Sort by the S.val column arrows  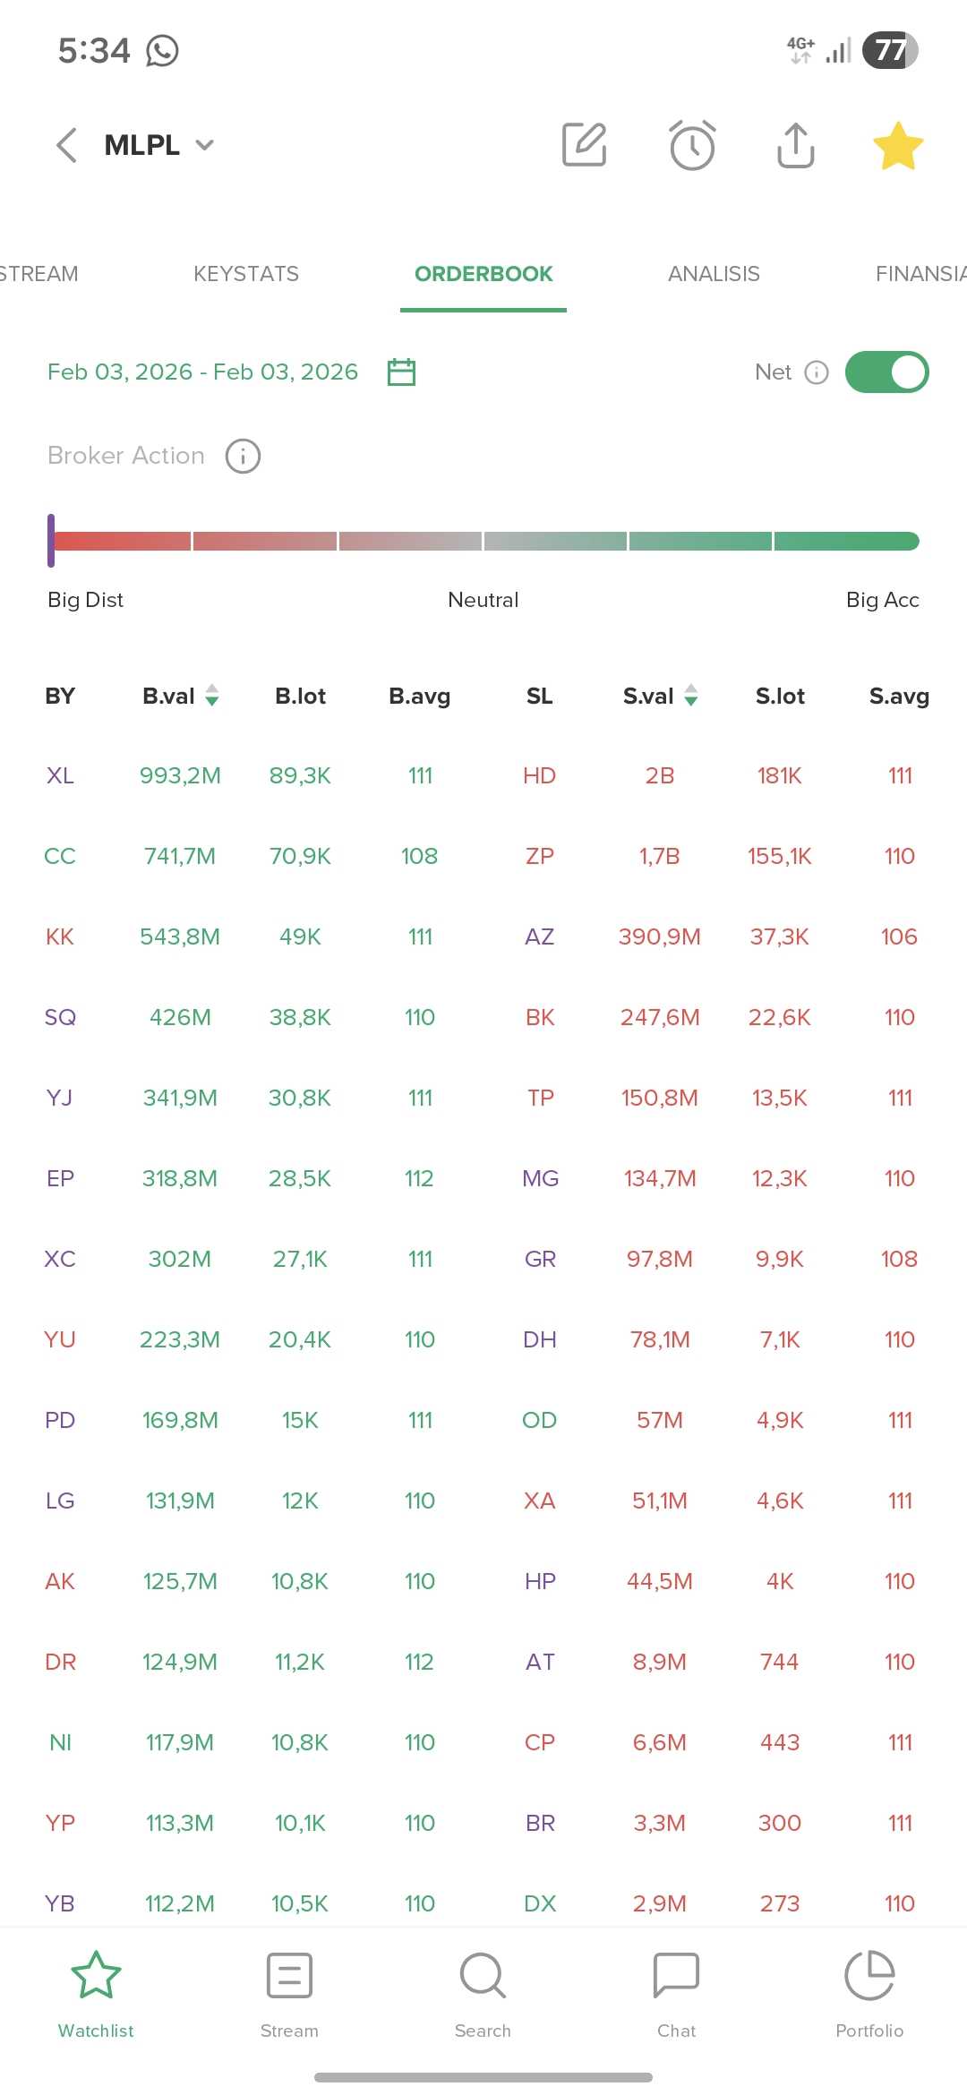691,696
